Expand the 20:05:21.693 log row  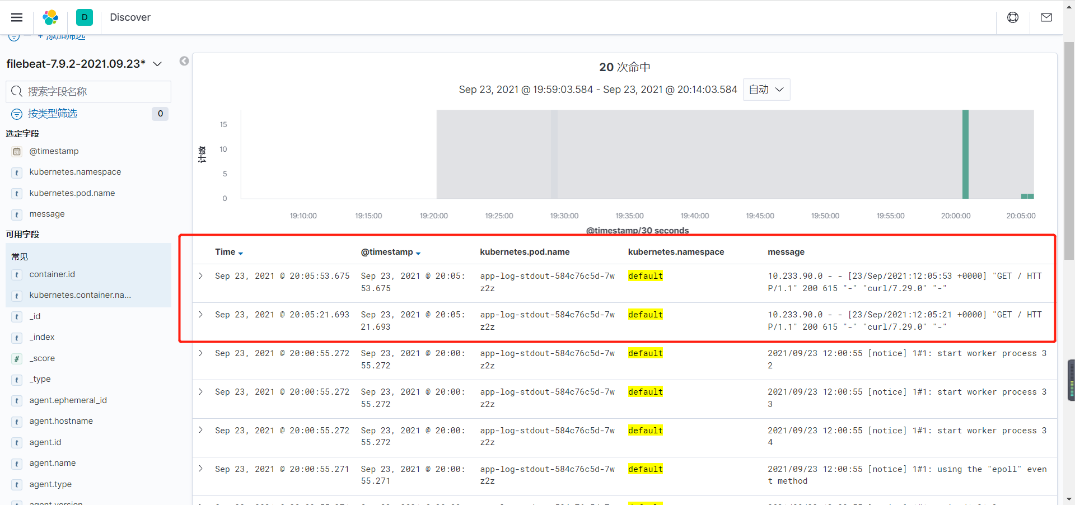coord(200,315)
